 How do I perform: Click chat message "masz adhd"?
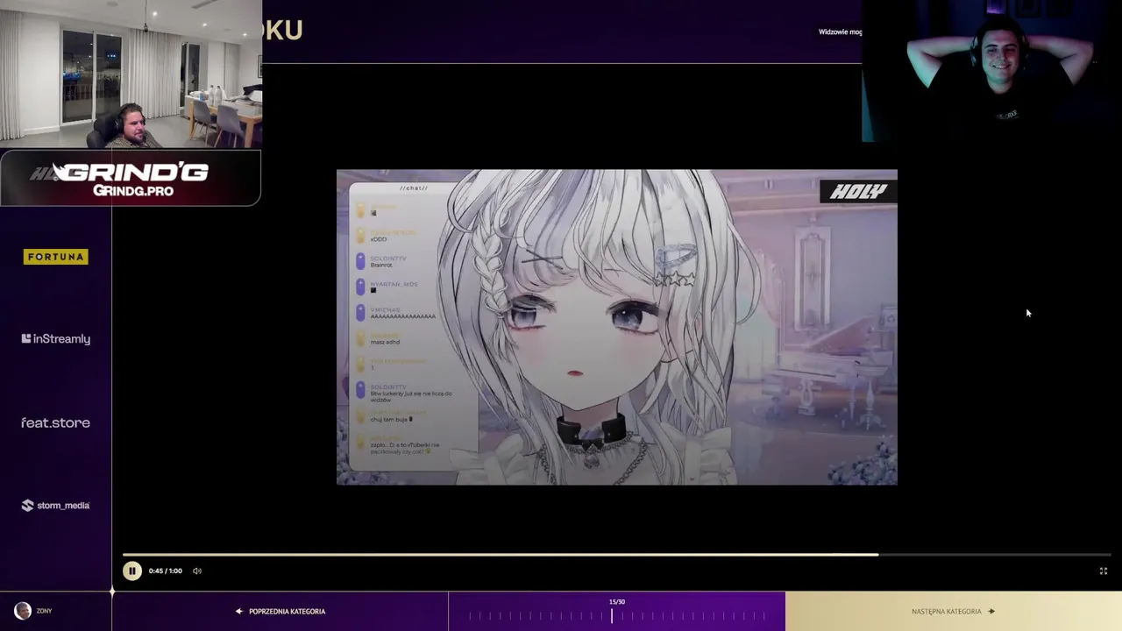coord(385,342)
